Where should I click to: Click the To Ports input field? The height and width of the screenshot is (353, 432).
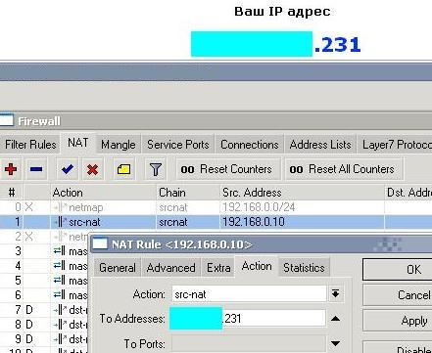[249, 343]
